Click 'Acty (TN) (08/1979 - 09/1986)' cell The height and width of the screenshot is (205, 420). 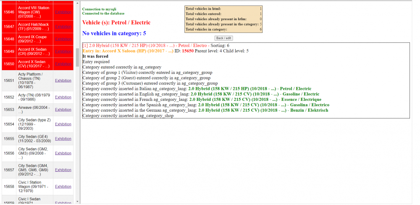click(34, 97)
